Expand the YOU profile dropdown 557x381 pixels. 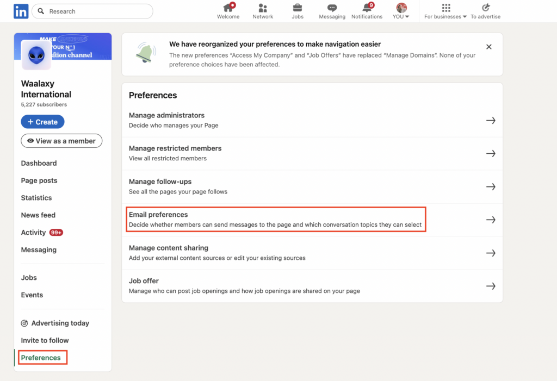[401, 11]
